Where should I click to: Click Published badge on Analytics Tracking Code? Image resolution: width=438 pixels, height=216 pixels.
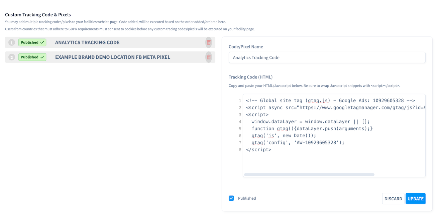pos(32,42)
